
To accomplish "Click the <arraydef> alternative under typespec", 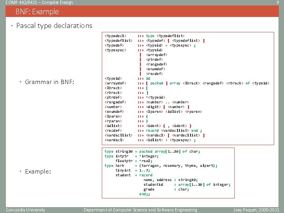I will click(157, 55).
